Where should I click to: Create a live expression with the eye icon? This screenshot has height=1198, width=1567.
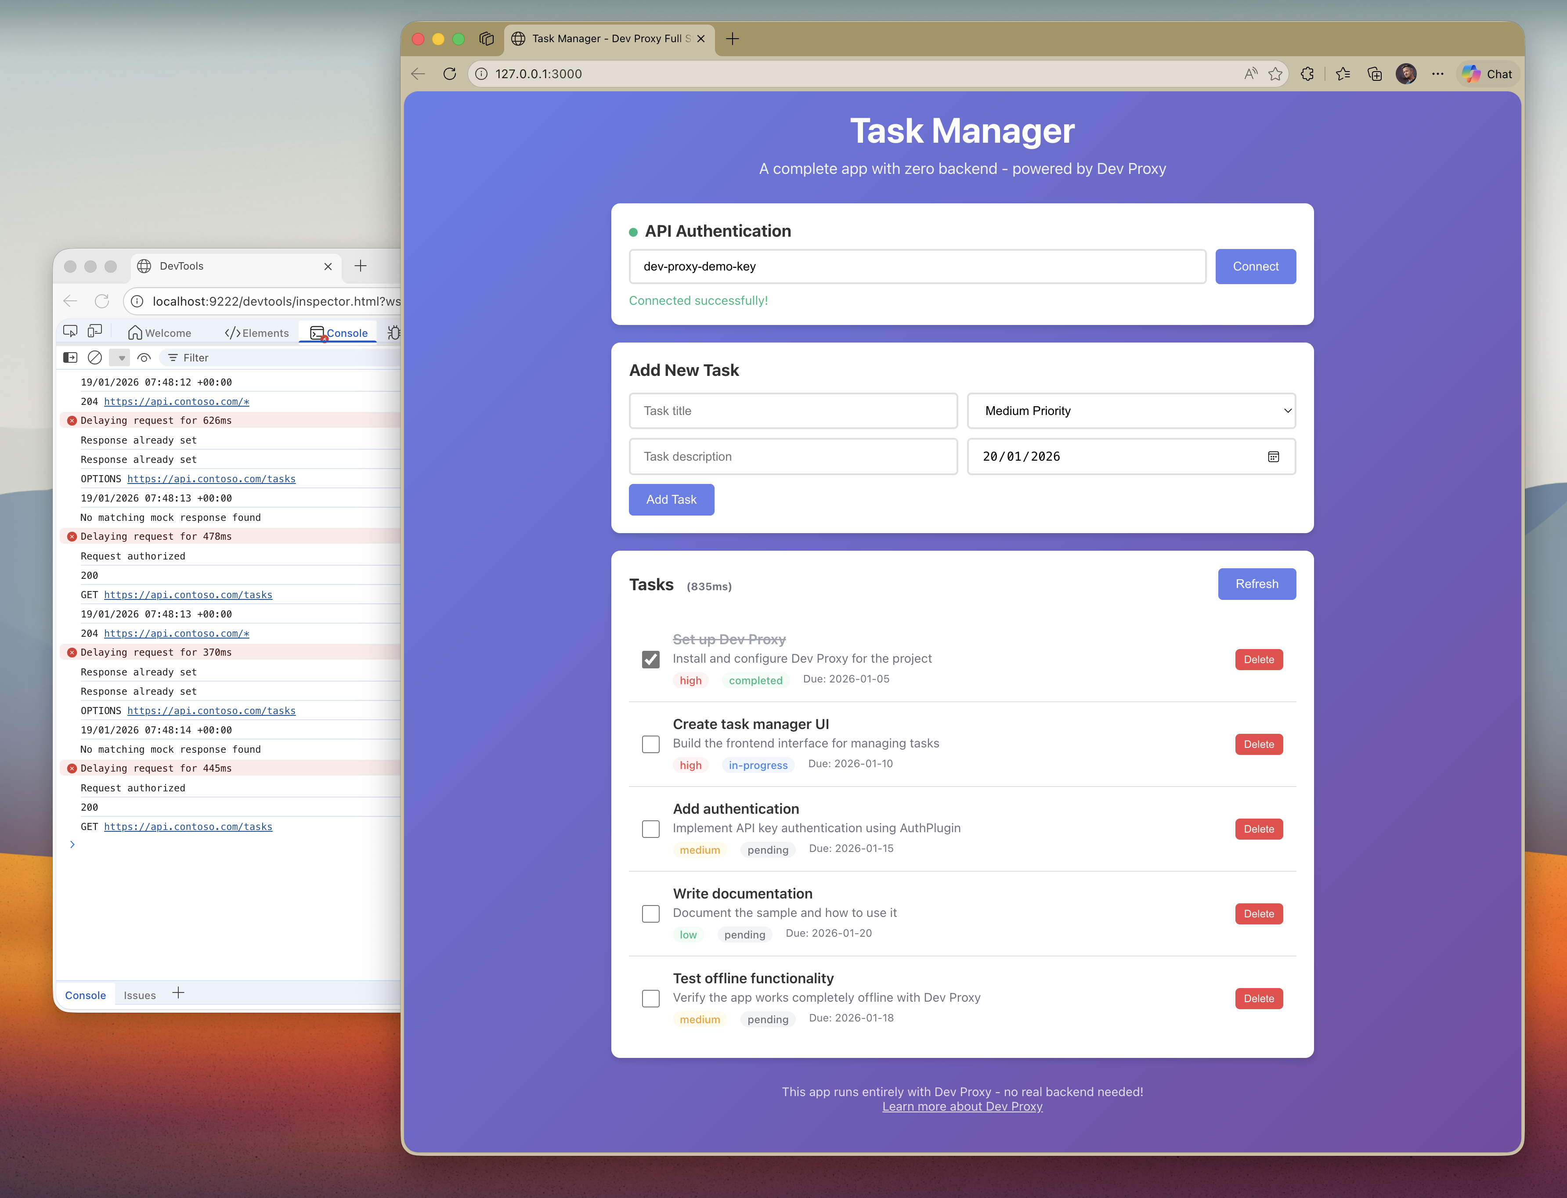click(145, 357)
